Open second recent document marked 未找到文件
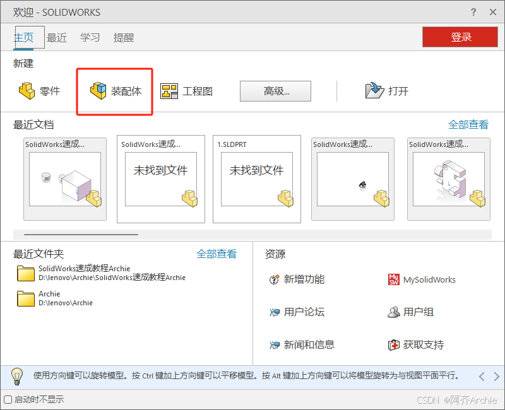This screenshot has width=505, height=410. [161, 179]
